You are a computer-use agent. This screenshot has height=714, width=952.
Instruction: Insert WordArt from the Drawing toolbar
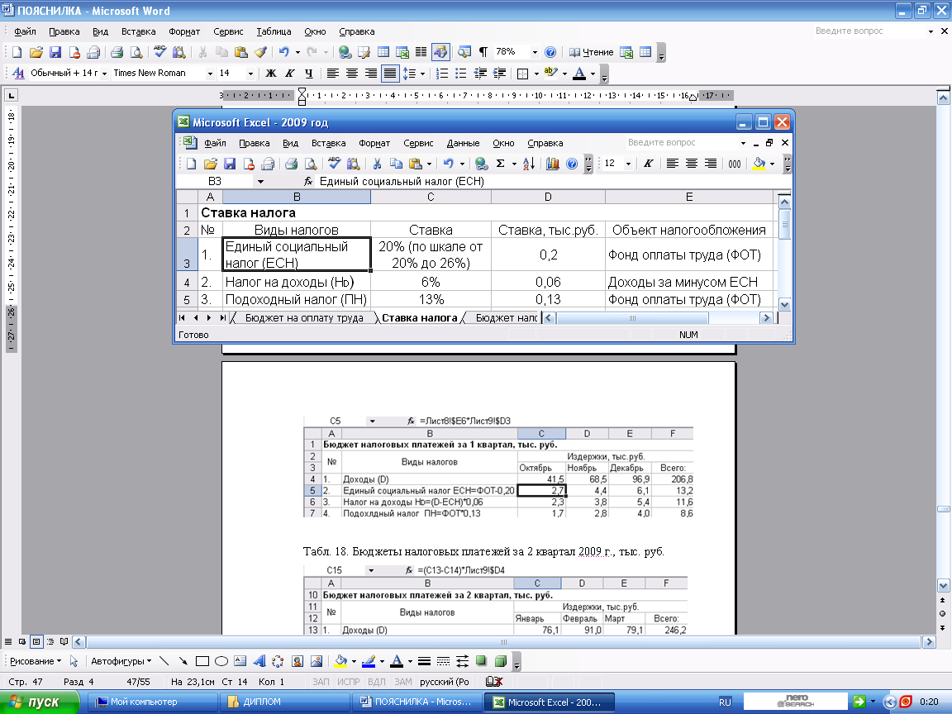(259, 661)
